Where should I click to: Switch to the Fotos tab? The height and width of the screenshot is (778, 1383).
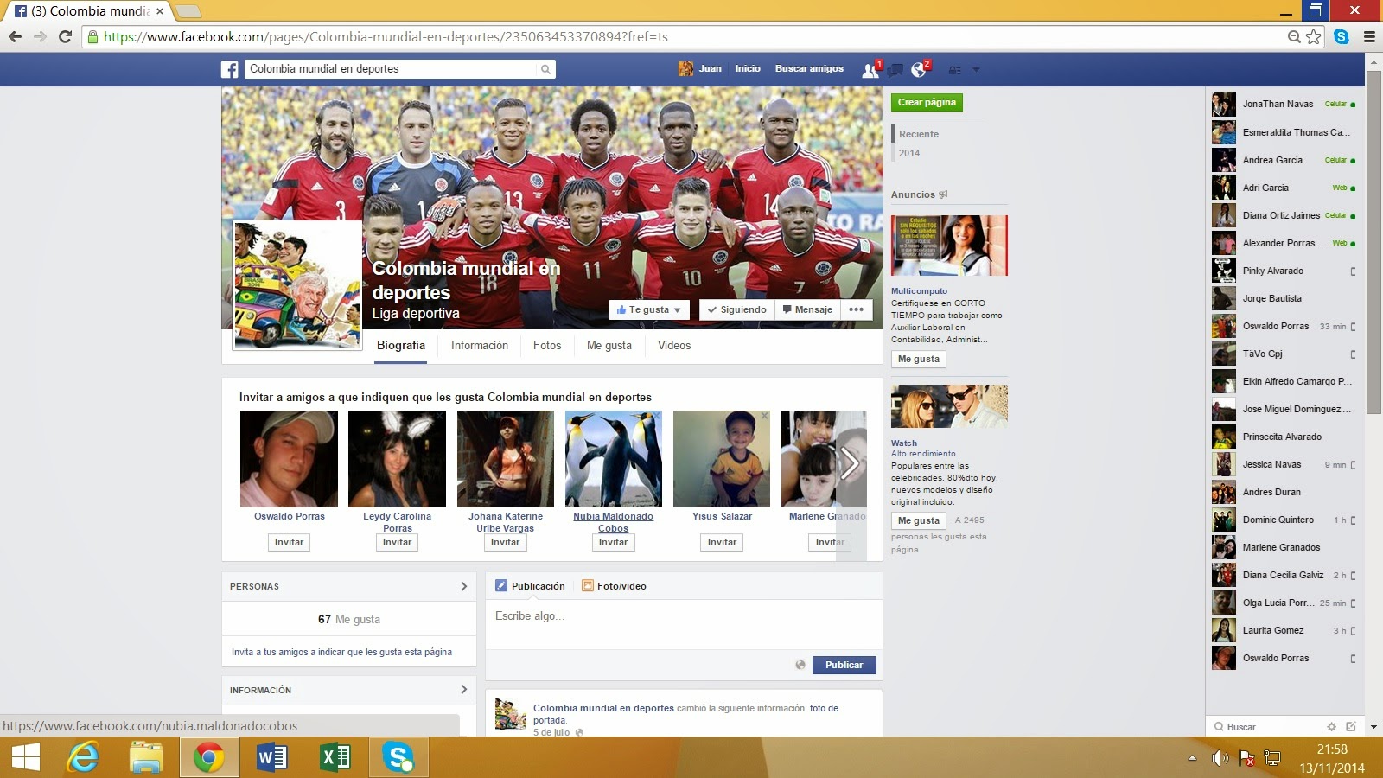coord(547,345)
